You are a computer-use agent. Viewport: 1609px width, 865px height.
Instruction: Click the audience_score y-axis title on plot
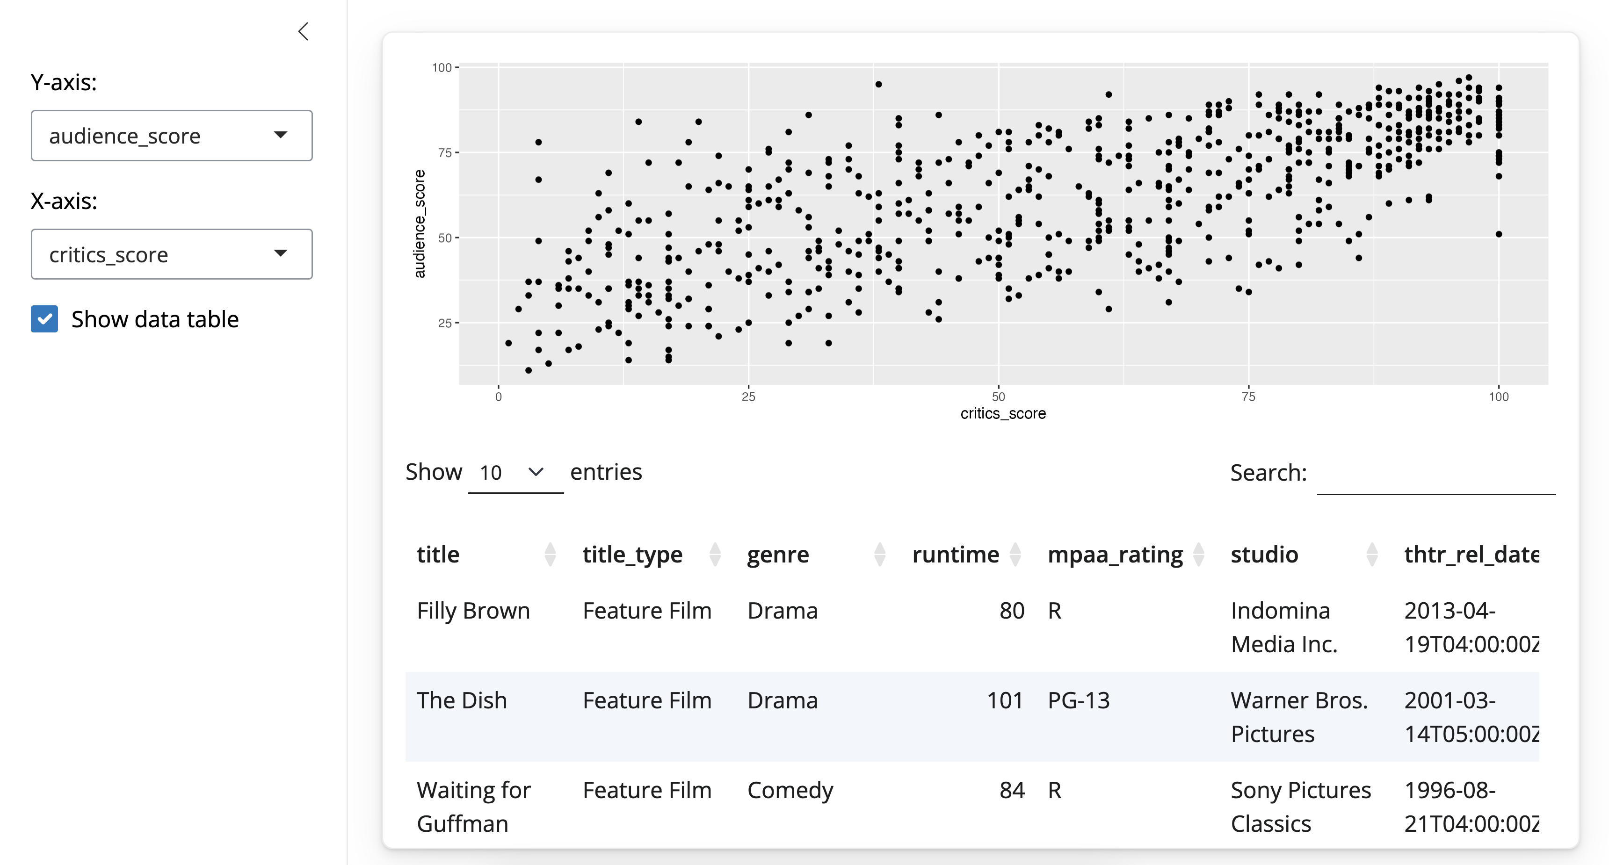pyautogui.click(x=420, y=223)
